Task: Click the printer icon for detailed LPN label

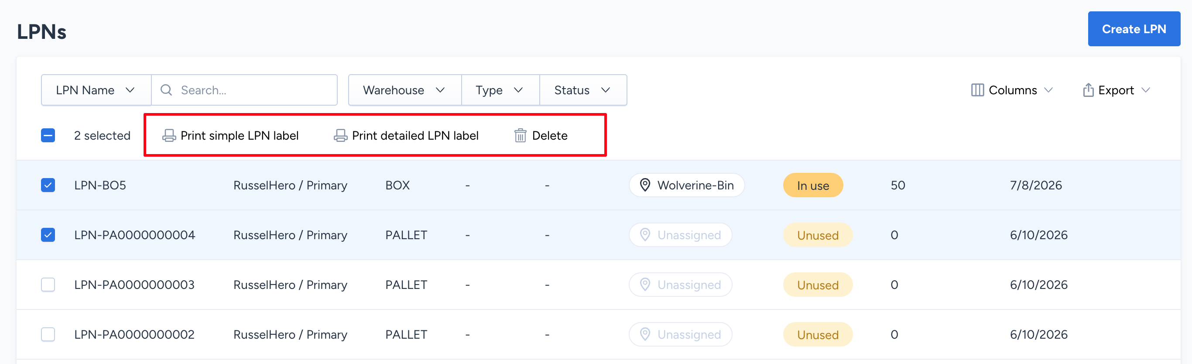Action: (341, 136)
